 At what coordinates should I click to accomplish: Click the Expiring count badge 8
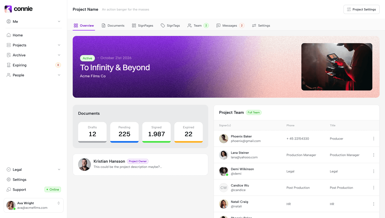[x=58, y=65]
